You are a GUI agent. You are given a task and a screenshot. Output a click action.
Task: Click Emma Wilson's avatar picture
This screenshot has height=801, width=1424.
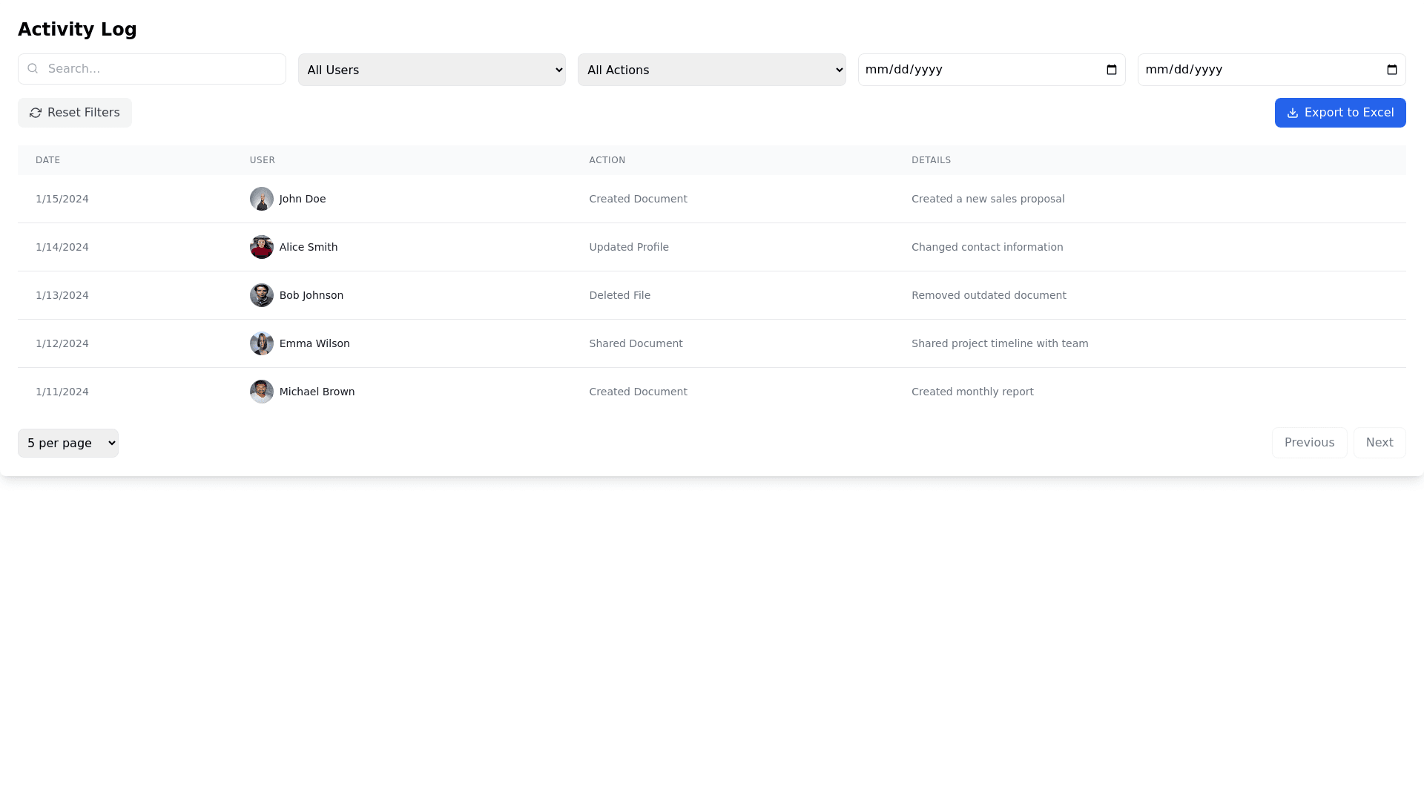pyautogui.click(x=261, y=343)
